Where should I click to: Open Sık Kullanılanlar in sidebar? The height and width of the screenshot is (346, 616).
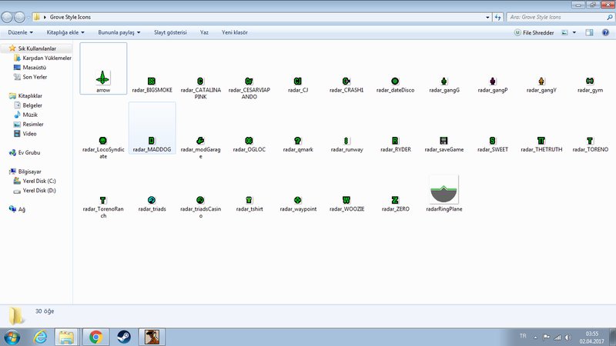pos(37,48)
